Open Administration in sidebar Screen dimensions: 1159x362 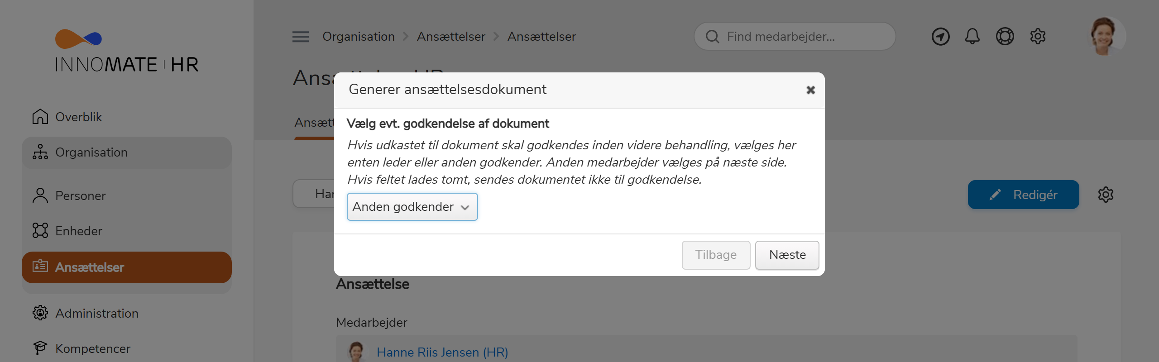tap(85, 313)
